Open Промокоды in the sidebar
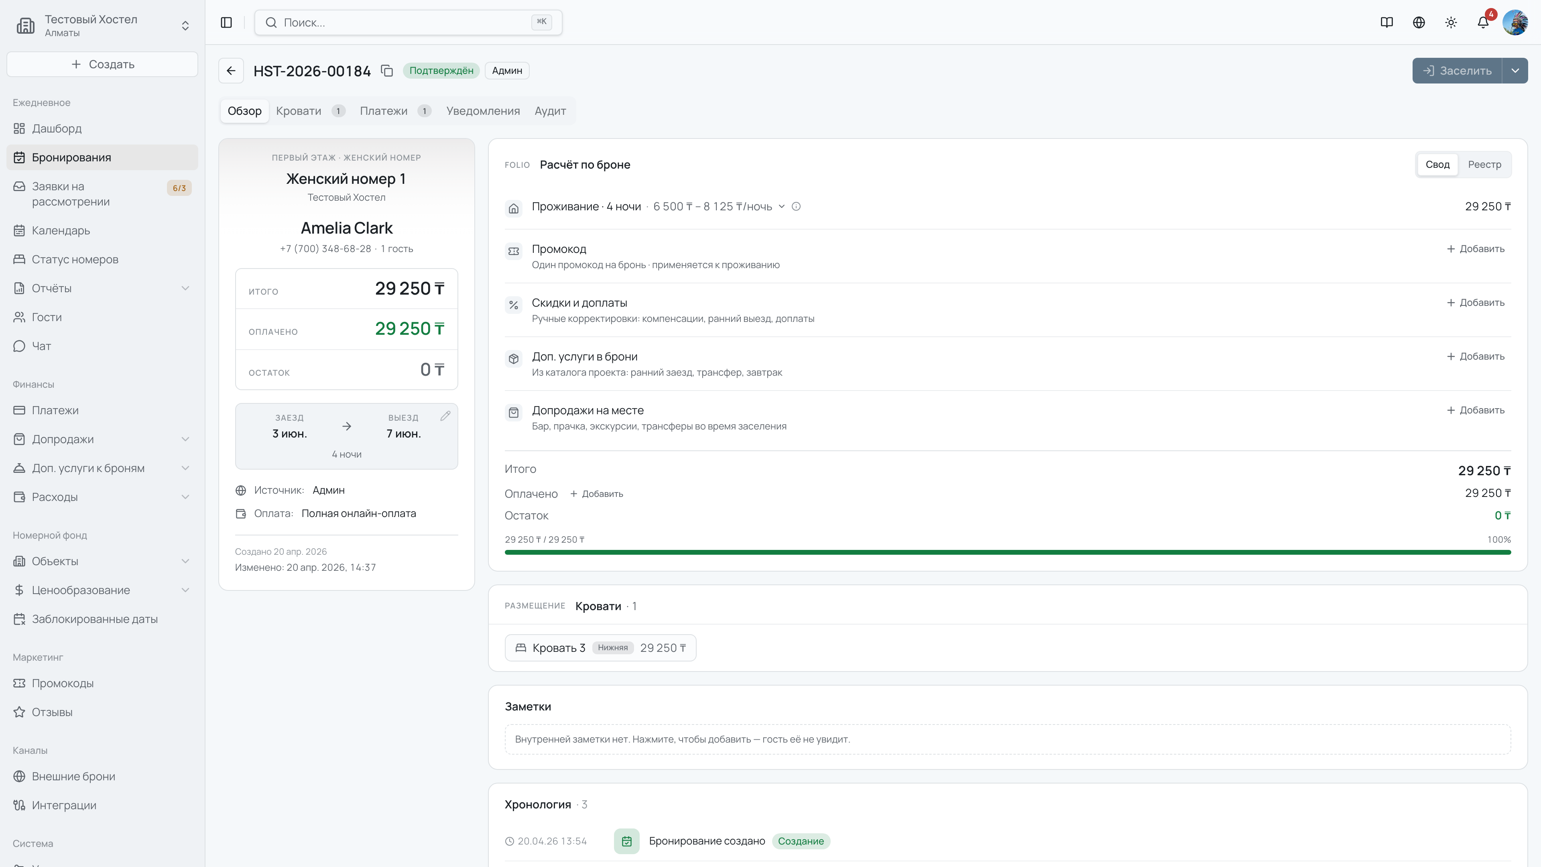Image resolution: width=1541 pixels, height=867 pixels. click(x=102, y=683)
